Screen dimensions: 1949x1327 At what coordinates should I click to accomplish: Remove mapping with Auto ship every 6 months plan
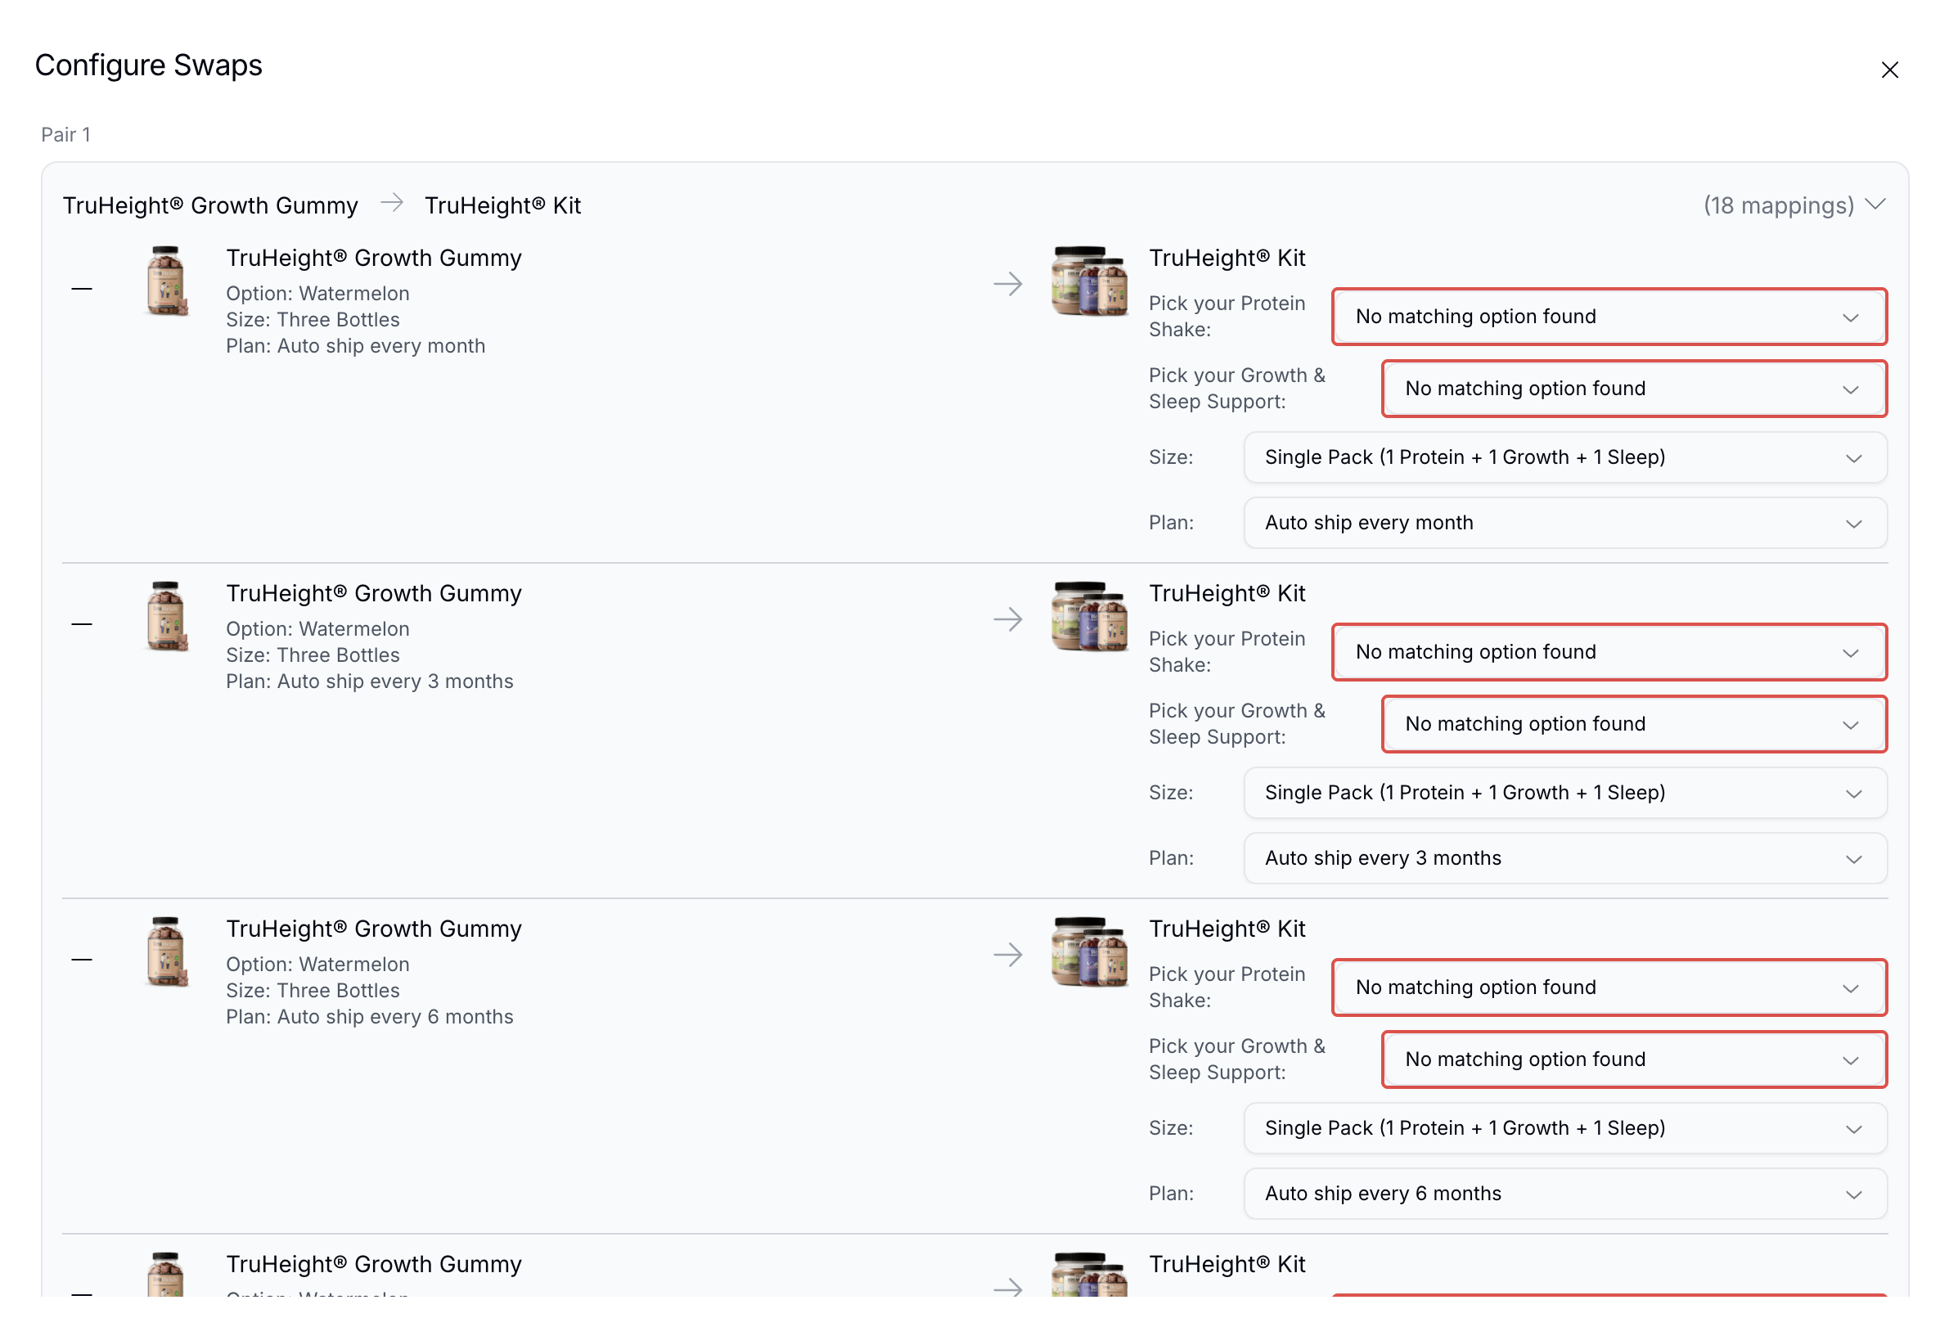81,959
